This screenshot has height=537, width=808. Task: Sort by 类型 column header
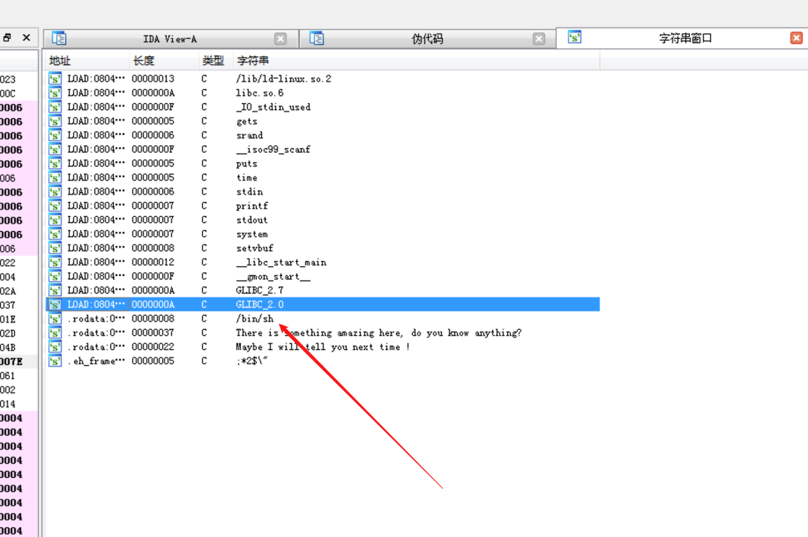pyautogui.click(x=212, y=61)
